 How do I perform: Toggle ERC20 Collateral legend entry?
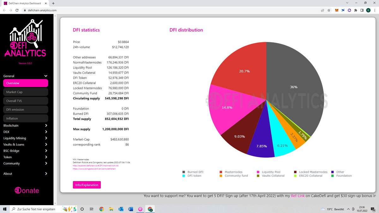[x=308, y=176]
